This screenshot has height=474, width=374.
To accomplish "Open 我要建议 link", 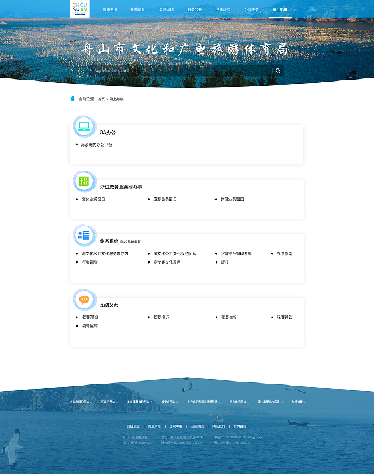I will click(x=285, y=317).
